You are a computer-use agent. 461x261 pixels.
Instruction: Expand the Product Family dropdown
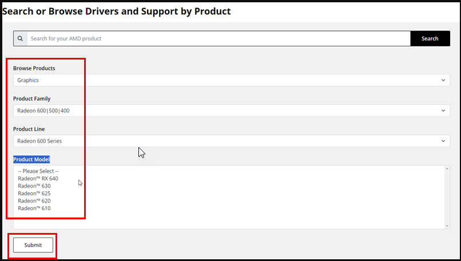click(230, 110)
